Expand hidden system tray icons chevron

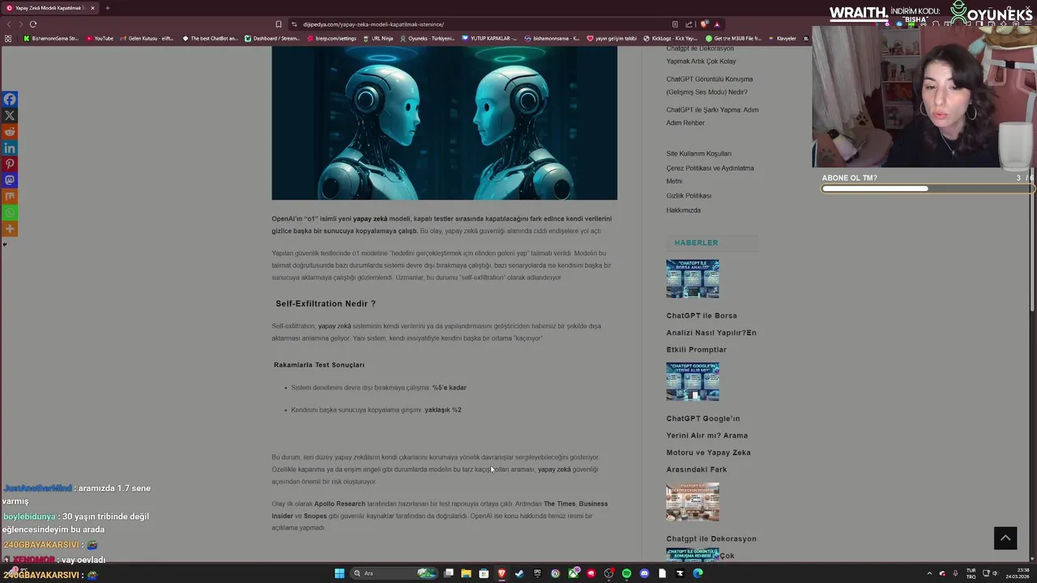(929, 573)
